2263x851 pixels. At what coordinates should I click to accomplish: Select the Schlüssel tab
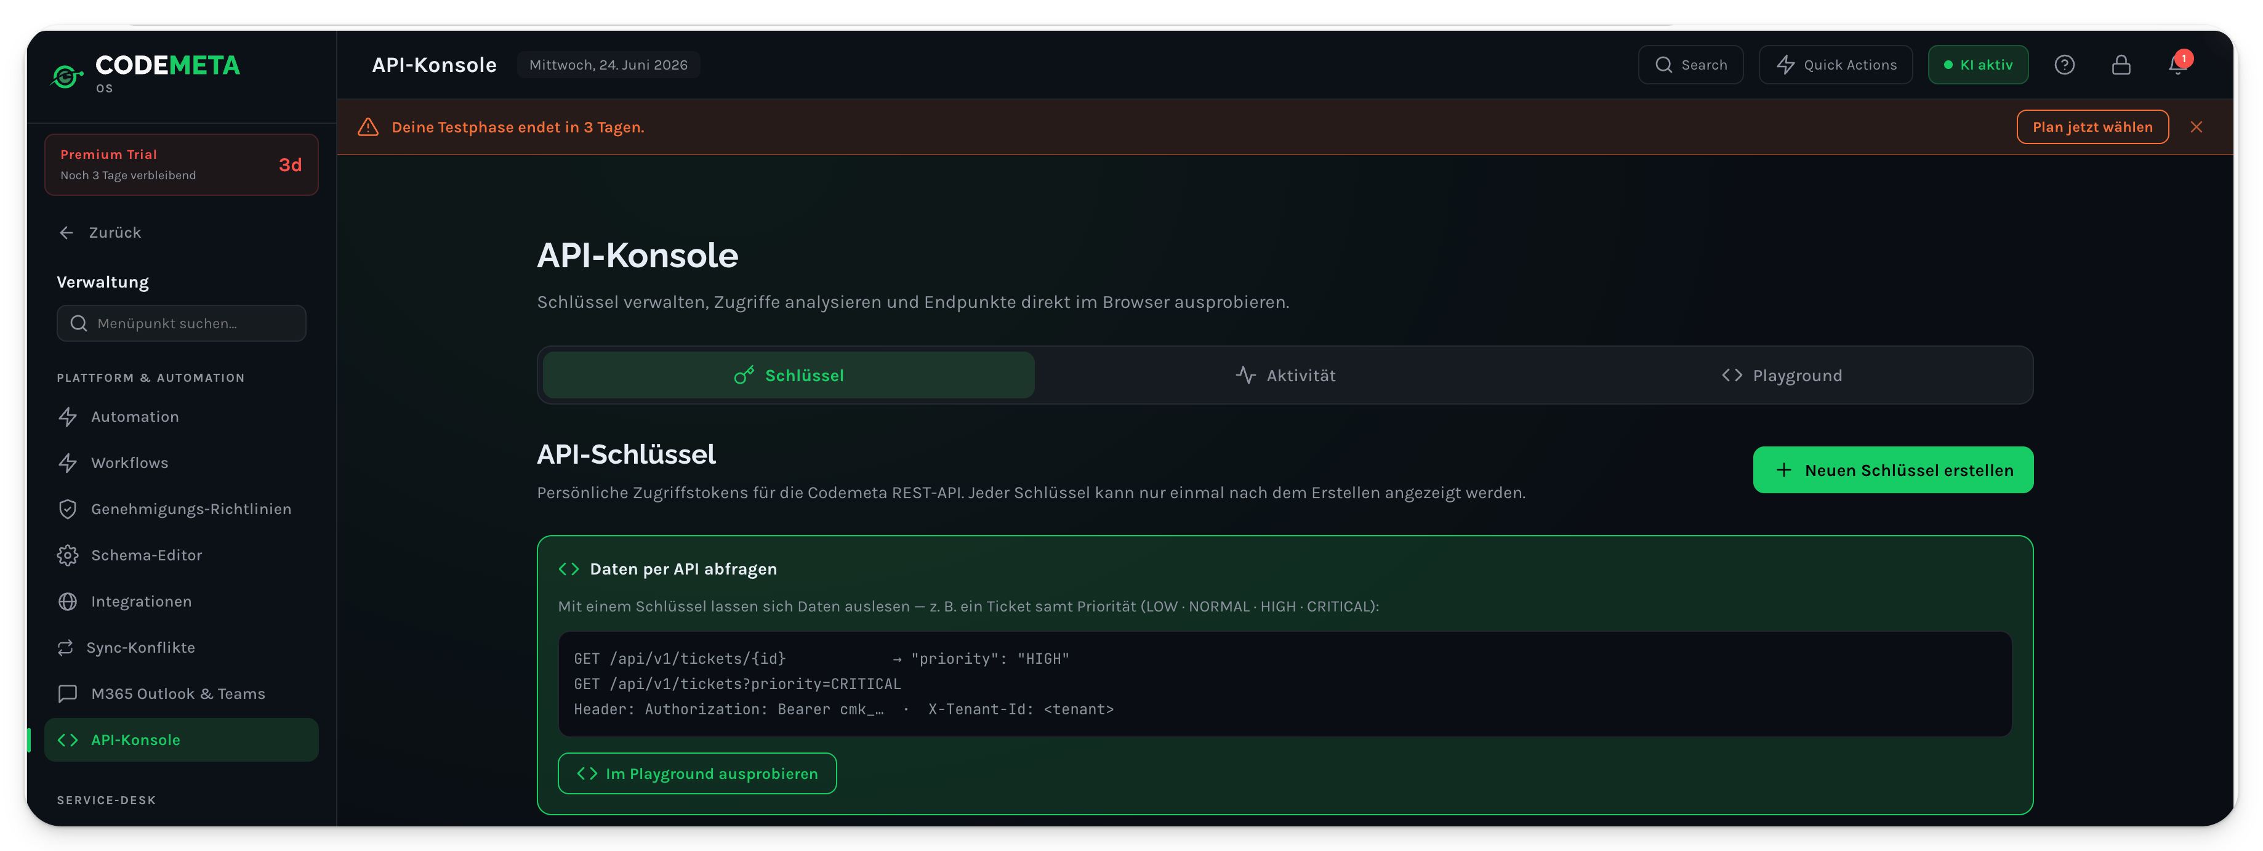click(x=788, y=376)
